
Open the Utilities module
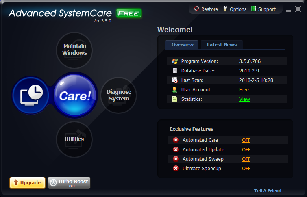click(74, 139)
